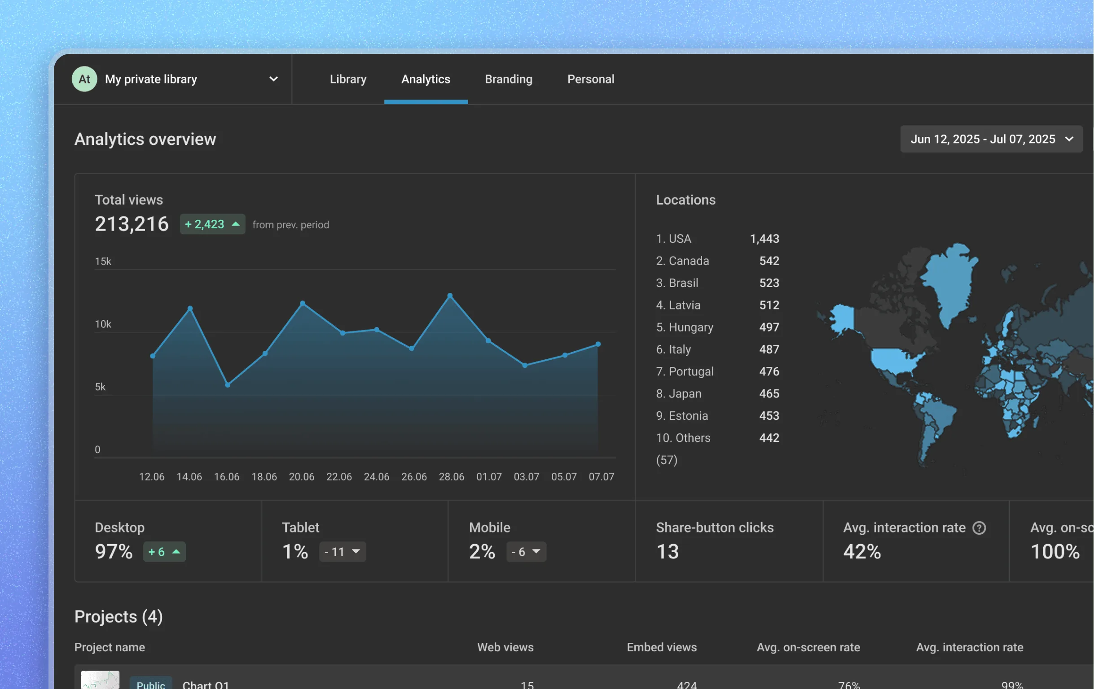
Task: Click the highlighted USA region on map
Action: [x=894, y=361]
